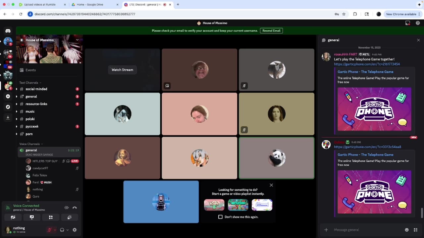Screen dimensions: 424x238
Task: Open House of Massimo server dropdown
Action: [x=77, y=40]
